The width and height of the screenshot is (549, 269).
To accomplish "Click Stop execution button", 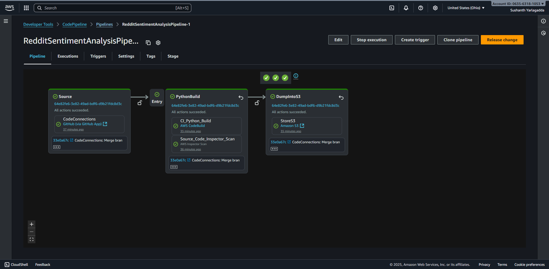I will (372, 40).
